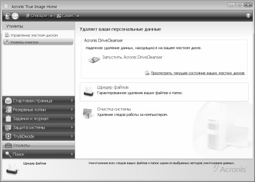Open the Задания и журнал section
Image resolution: width=255 pixels, height=182 pixels.
pos(38,119)
